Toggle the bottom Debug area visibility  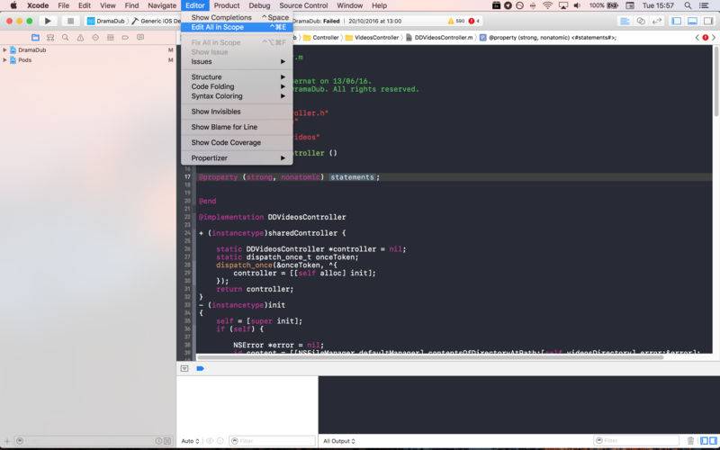point(692,21)
